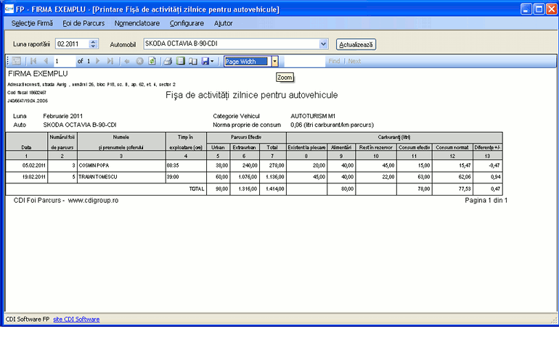Open the Foi de Parcurs menu

(83, 23)
